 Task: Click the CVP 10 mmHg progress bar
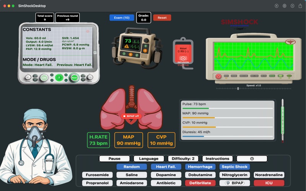pos(228,127)
